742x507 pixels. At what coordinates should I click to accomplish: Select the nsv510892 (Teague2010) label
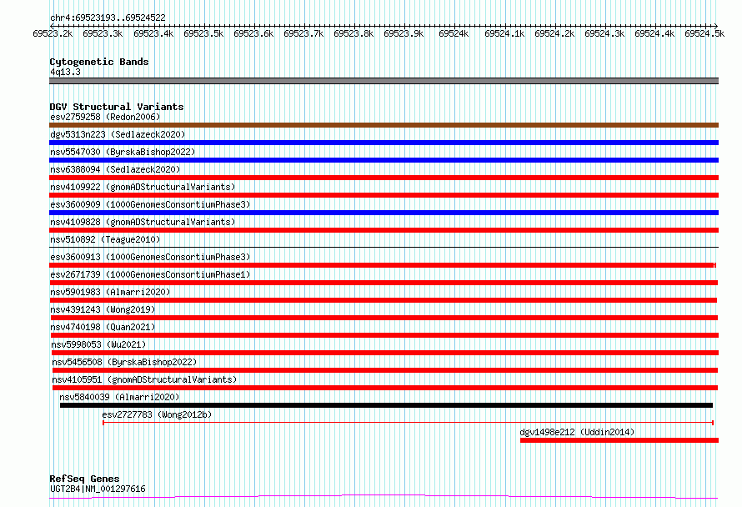coord(105,239)
